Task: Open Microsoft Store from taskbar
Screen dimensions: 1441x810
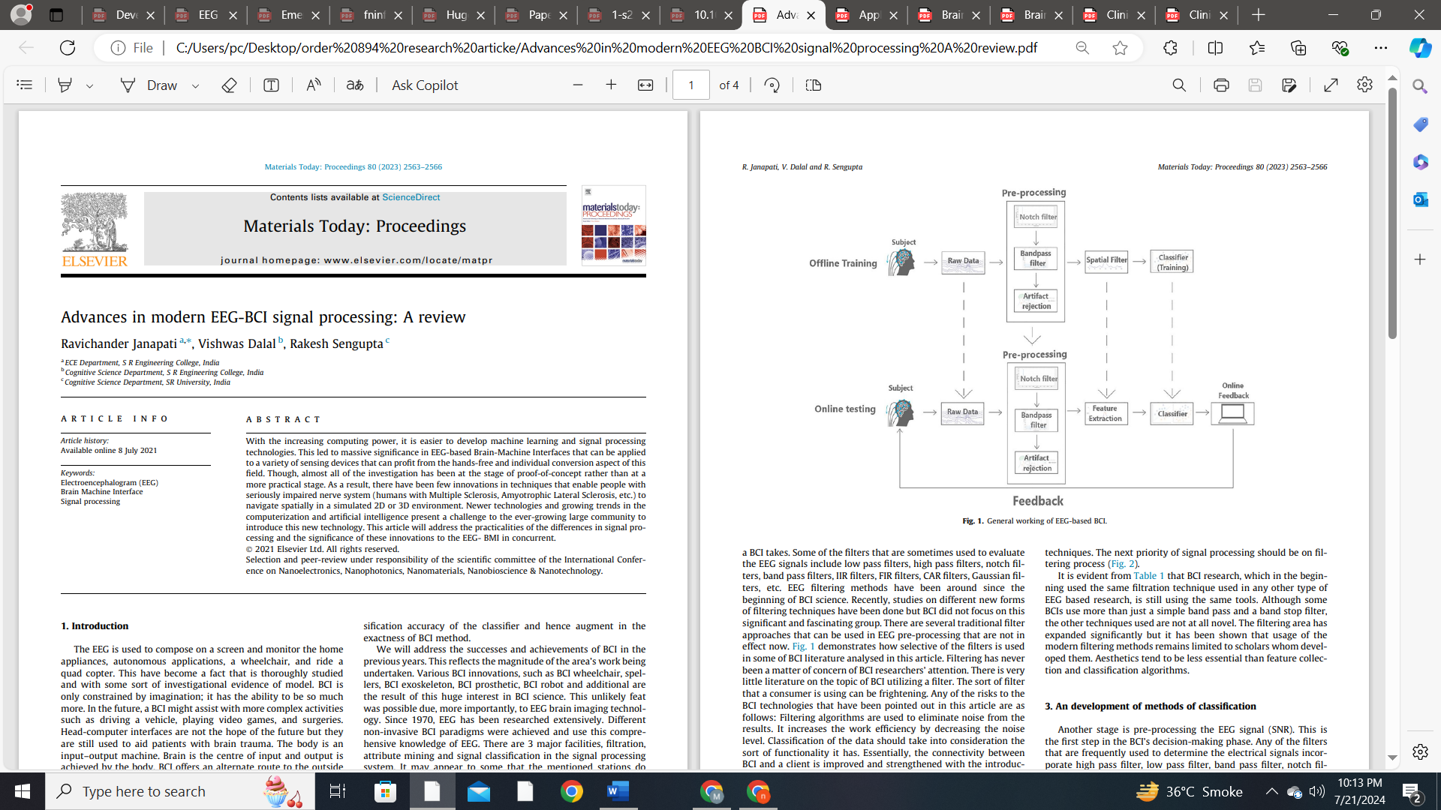Action: 385,791
